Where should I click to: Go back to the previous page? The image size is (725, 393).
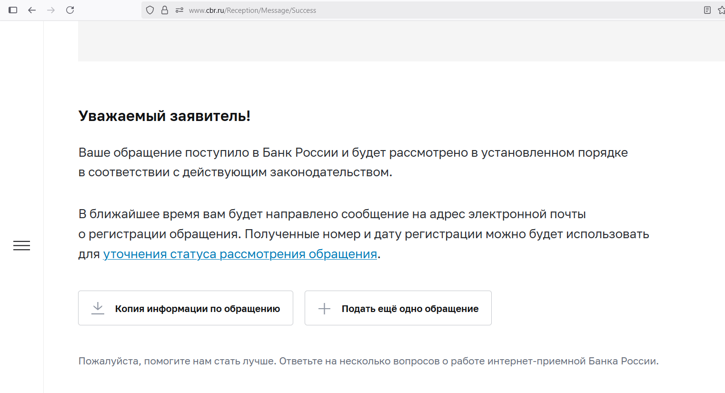coord(32,10)
